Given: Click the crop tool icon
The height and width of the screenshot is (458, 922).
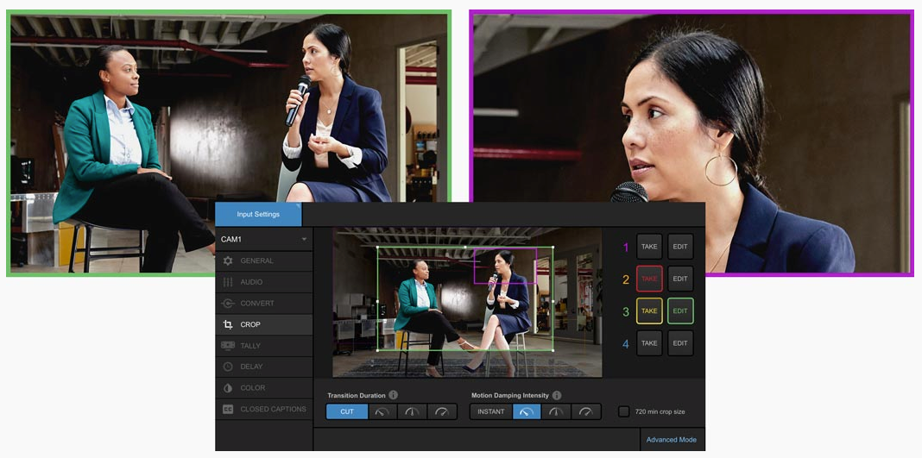Looking at the screenshot, I should [228, 324].
